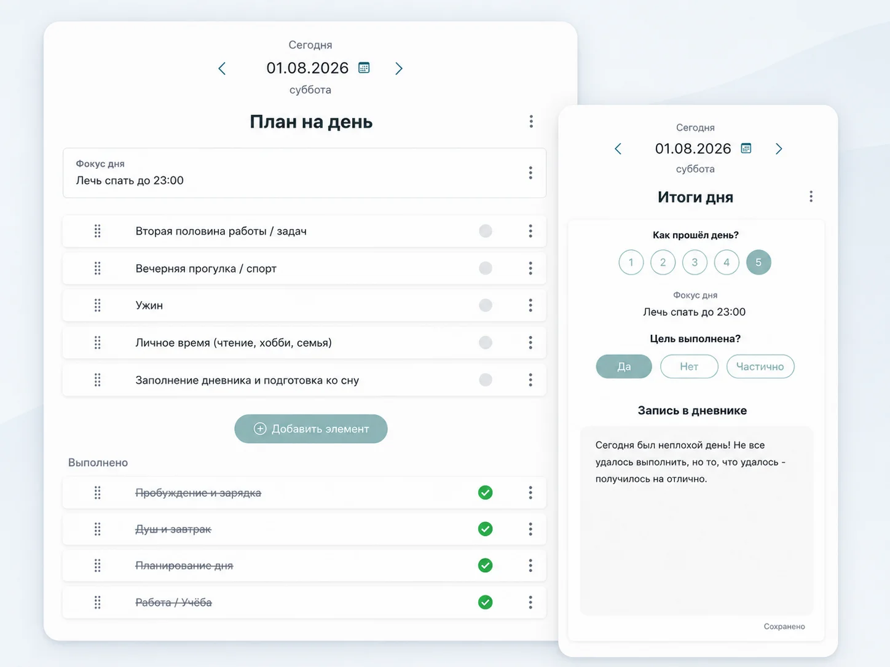Open the options menu beside 'План на день'
This screenshot has height=667, width=890.
(531, 122)
